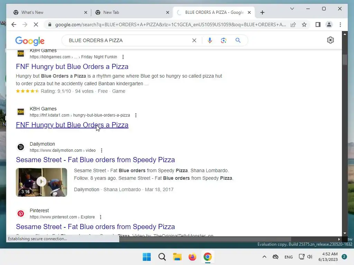
Task: Click the https://www.pinterest.com URL text
Action: tap(53, 217)
